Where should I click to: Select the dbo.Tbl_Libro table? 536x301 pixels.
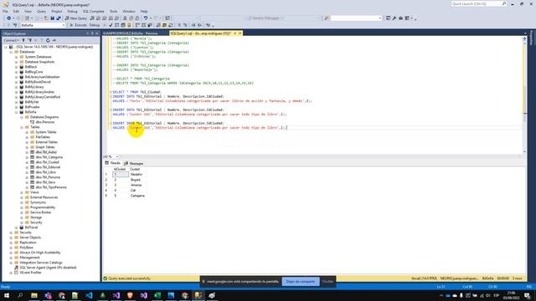tap(45, 172)
